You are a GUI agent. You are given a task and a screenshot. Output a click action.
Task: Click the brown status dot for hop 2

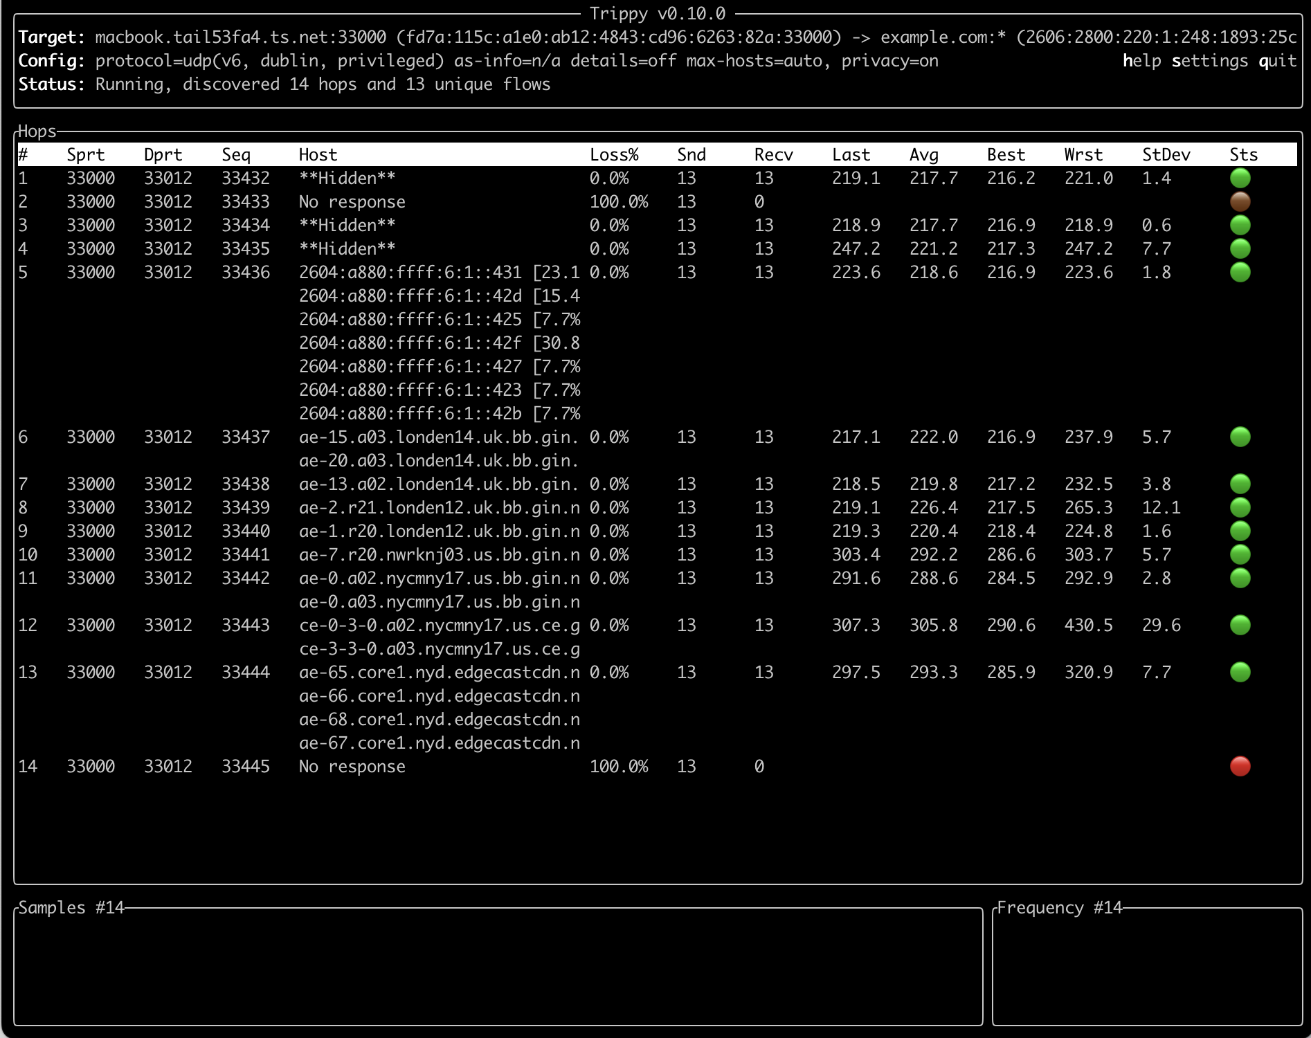tap(1240, 201)
